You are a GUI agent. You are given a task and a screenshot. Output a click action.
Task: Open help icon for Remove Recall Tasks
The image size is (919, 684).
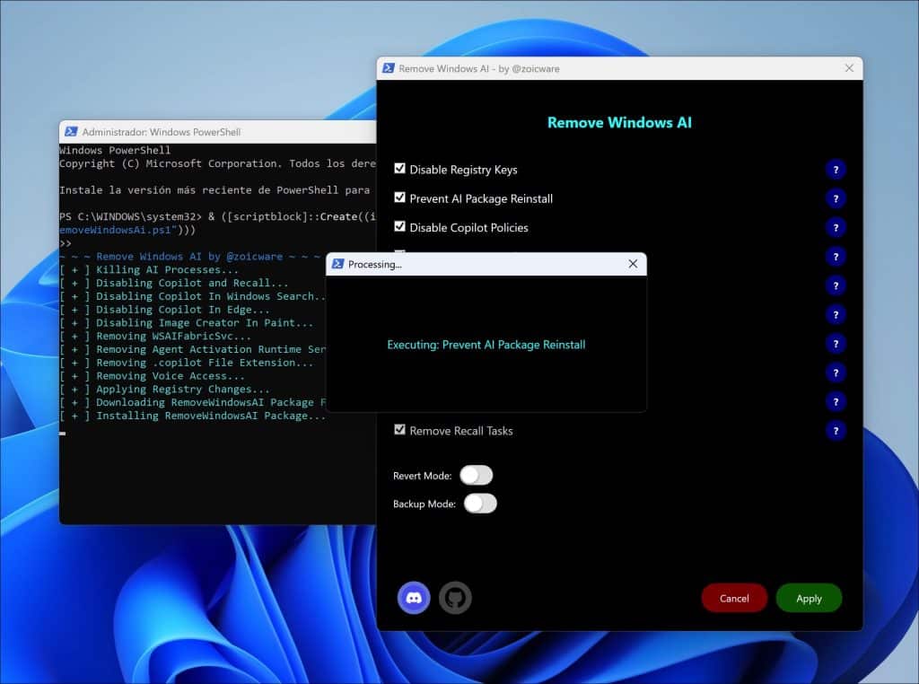[x=836, y=431]
